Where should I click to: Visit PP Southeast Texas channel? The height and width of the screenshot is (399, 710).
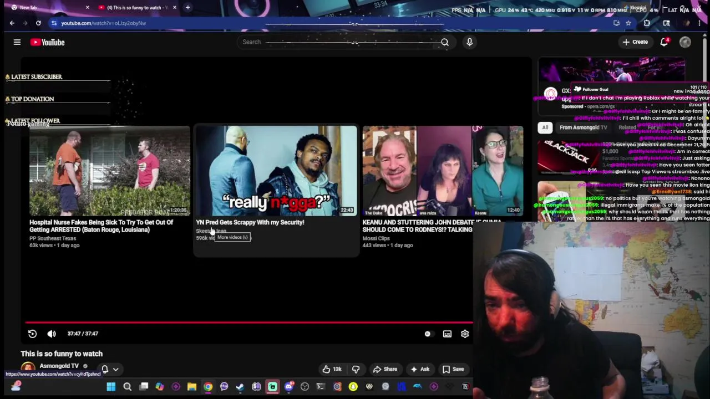pyautogui.click(x=53, y=238)
